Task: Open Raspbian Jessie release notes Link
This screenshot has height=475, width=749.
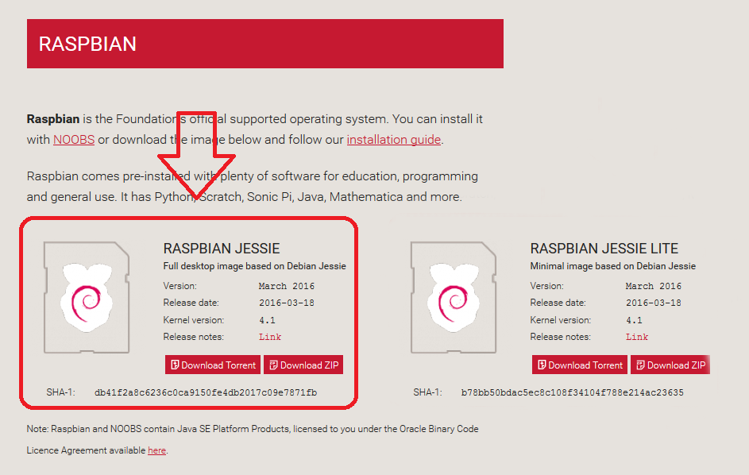Action: 270,337
